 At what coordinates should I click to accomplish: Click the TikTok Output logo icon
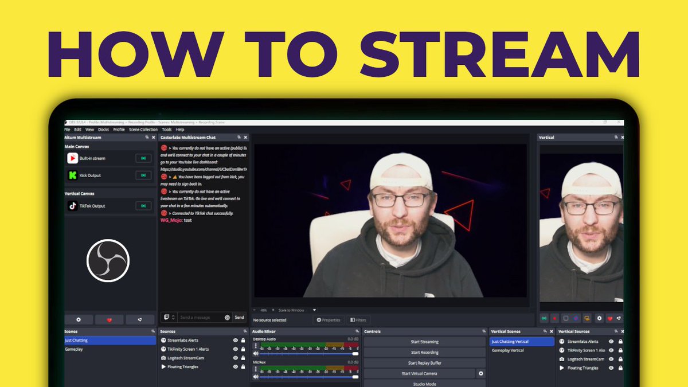[x=73, y=206]
